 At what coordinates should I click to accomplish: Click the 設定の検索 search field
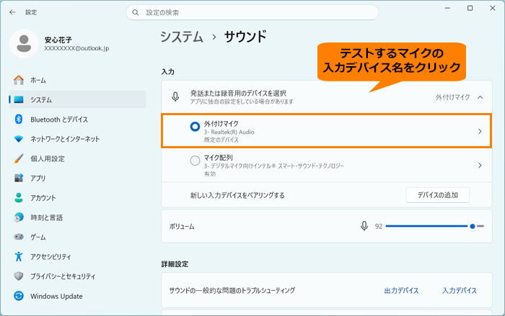[x=252, y=12]
